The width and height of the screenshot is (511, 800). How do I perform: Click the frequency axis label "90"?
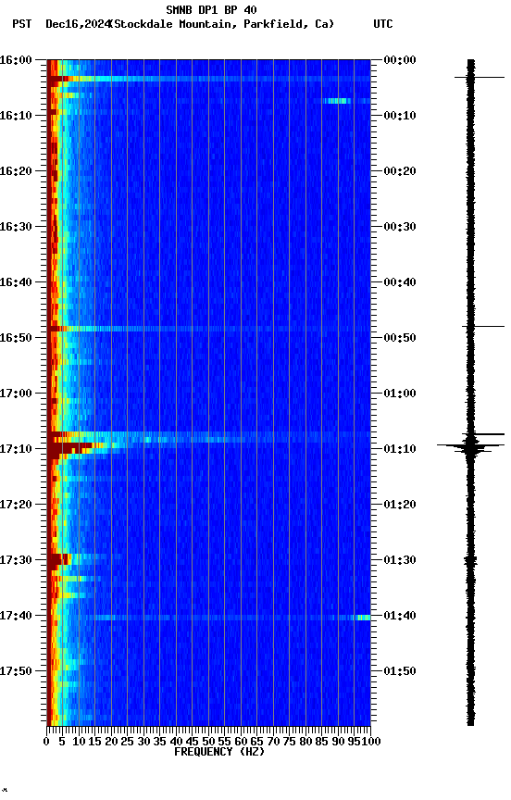(x=338, y=743)
